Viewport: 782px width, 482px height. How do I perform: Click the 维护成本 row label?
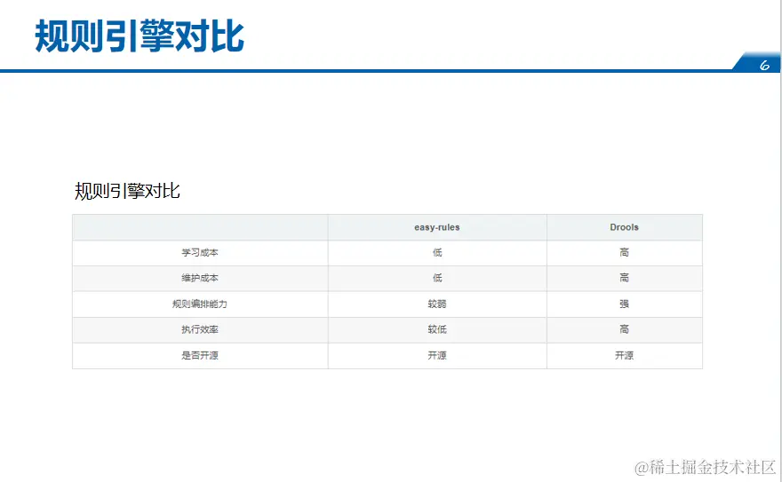199,279
